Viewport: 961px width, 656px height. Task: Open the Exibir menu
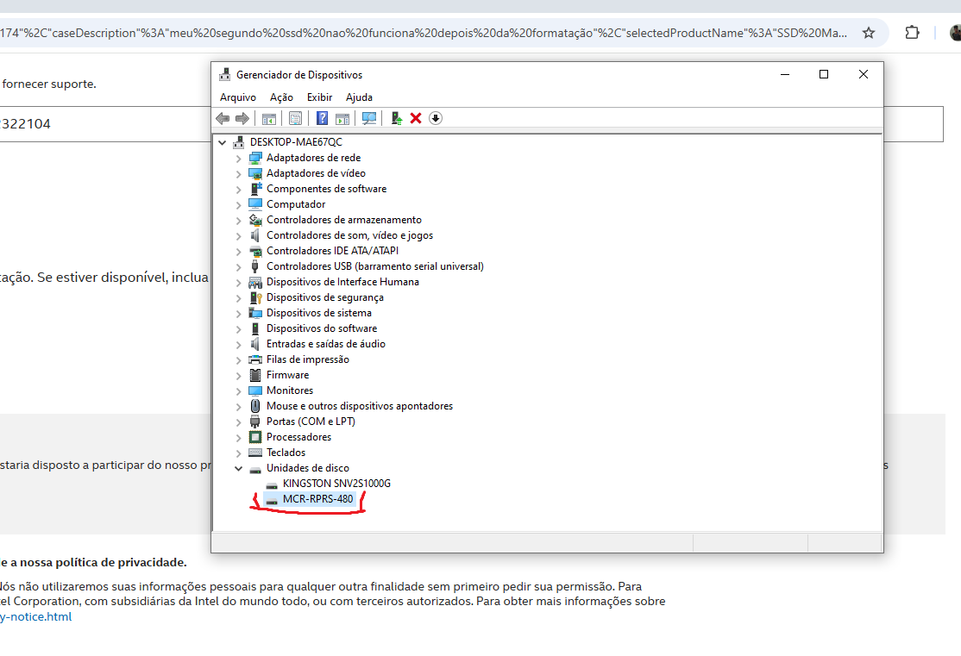[319, 97]
